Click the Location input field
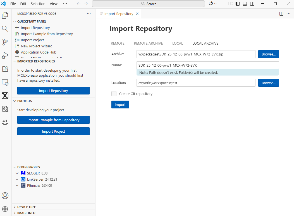The height and width of the screenshot is (216, 294). (195, 83)
